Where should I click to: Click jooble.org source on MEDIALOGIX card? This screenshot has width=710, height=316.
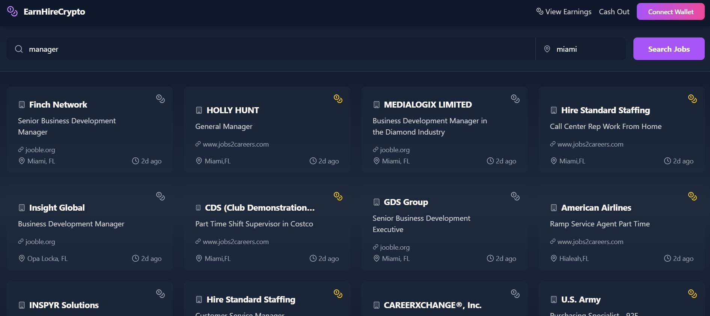(x=395, y=150)
